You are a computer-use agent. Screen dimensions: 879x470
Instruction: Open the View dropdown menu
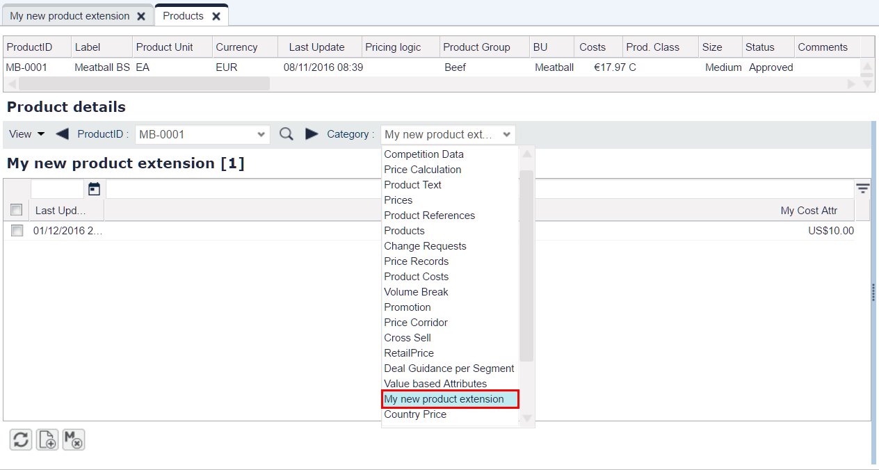[x=27, y=134]
